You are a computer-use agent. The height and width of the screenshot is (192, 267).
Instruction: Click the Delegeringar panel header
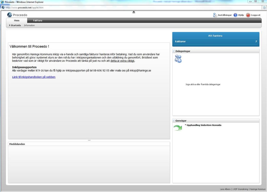(x=216, y=51)
